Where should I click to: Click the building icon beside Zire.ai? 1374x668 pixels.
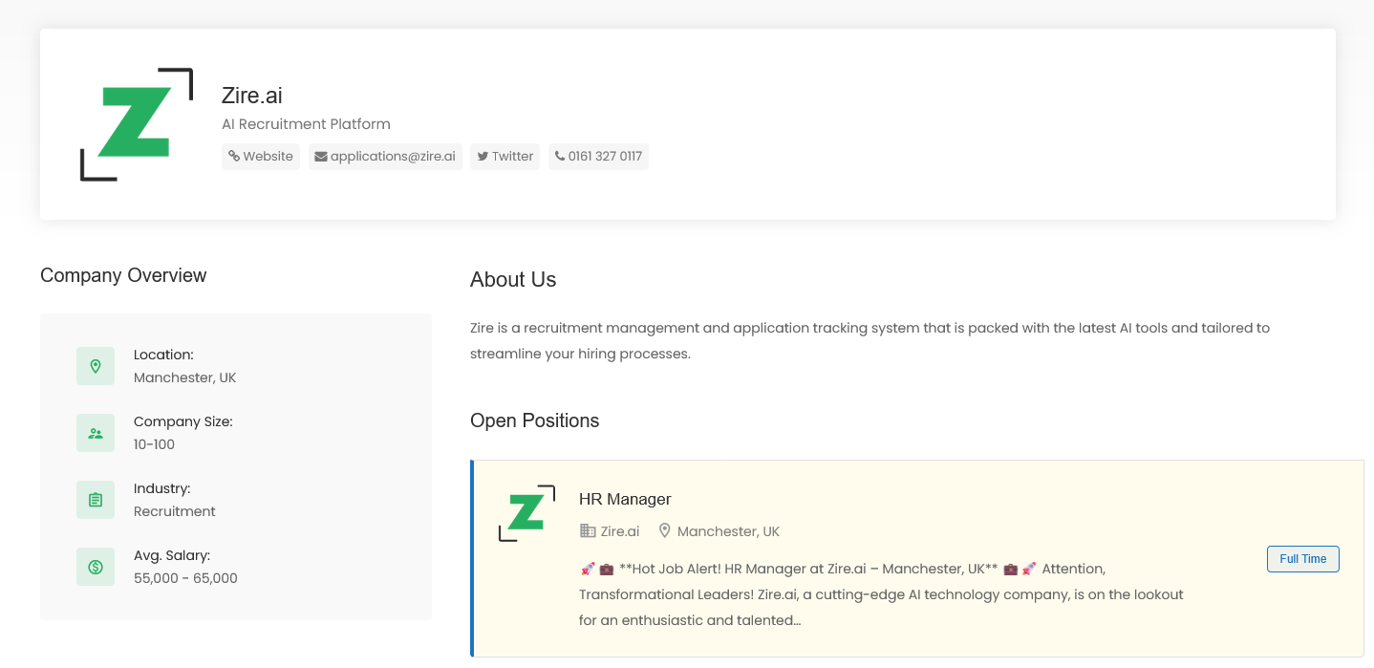point(588,531)
